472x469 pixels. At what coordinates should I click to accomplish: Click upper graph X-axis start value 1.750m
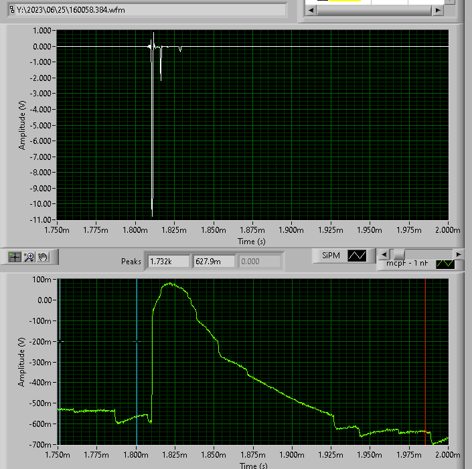pos(57,230)
